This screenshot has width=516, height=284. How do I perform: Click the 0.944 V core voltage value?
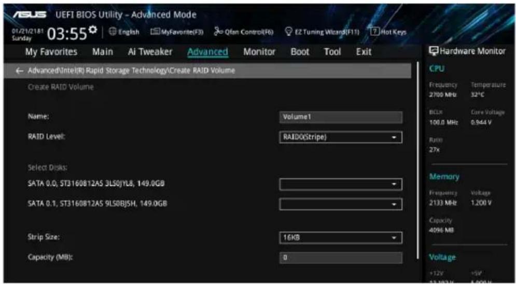tap(481, 122)
